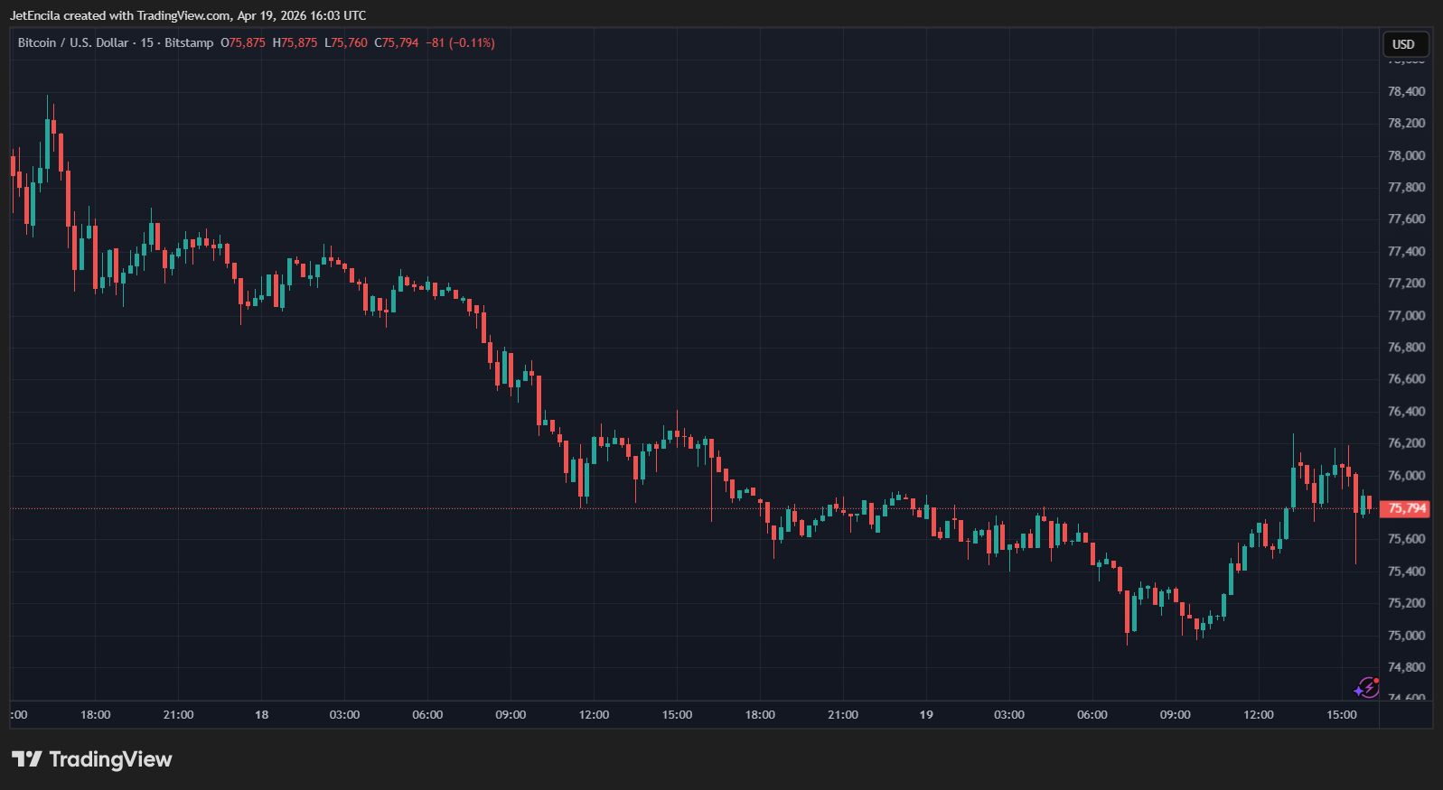Click the 19 date marker on time axis
1443x790 pixels.
[926, 714]
